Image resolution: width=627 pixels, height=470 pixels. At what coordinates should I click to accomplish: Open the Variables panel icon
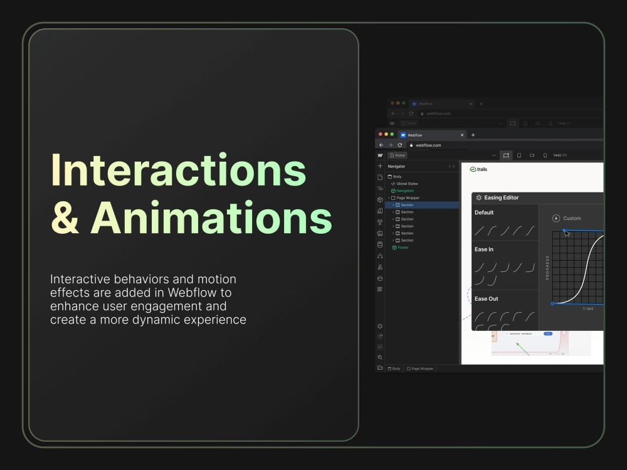click(x=380, y=222)
